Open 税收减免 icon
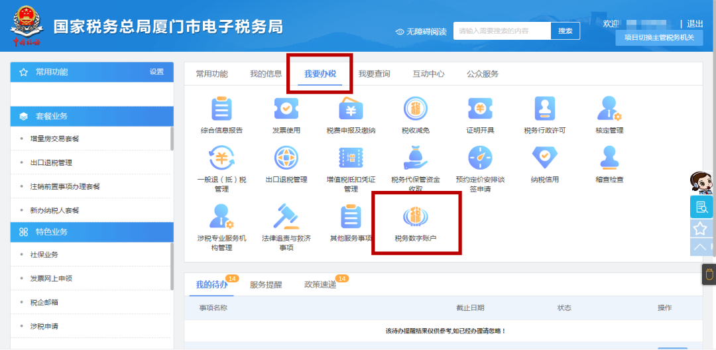 click(416, 109)
